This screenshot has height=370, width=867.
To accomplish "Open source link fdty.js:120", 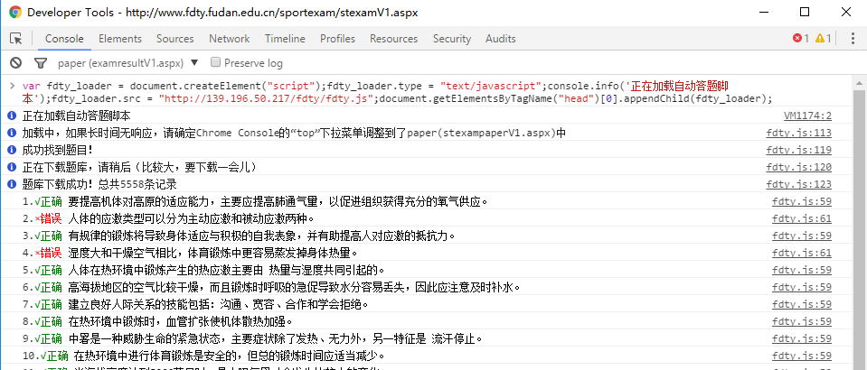I will pos(798,167).
